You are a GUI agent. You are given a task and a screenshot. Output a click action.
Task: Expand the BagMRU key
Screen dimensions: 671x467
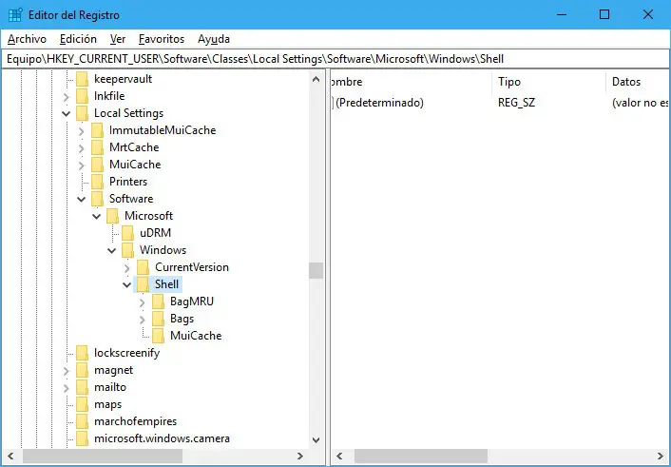143,302
